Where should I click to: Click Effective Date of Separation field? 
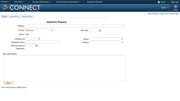point(30,45)
